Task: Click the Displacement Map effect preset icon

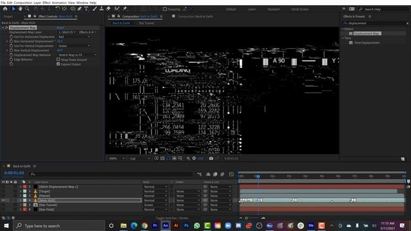Action: [x=351, y=33]
